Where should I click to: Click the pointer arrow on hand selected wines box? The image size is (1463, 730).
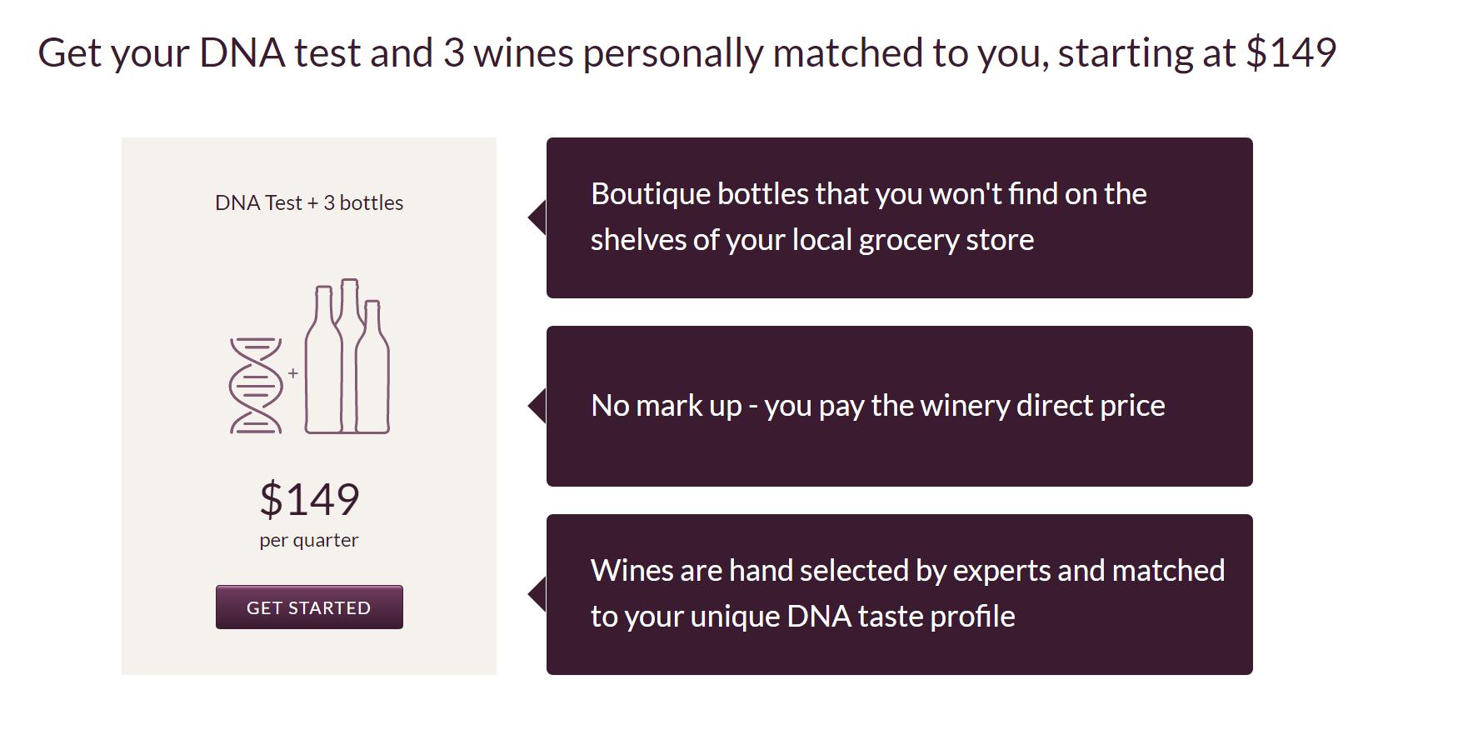pyautogui.click(x=537, y=594)
